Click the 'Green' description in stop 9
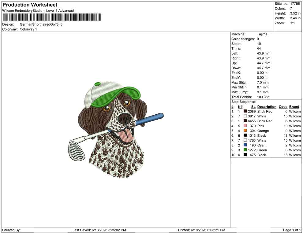This screenshot has height=233, width=303. pos(262,150)
